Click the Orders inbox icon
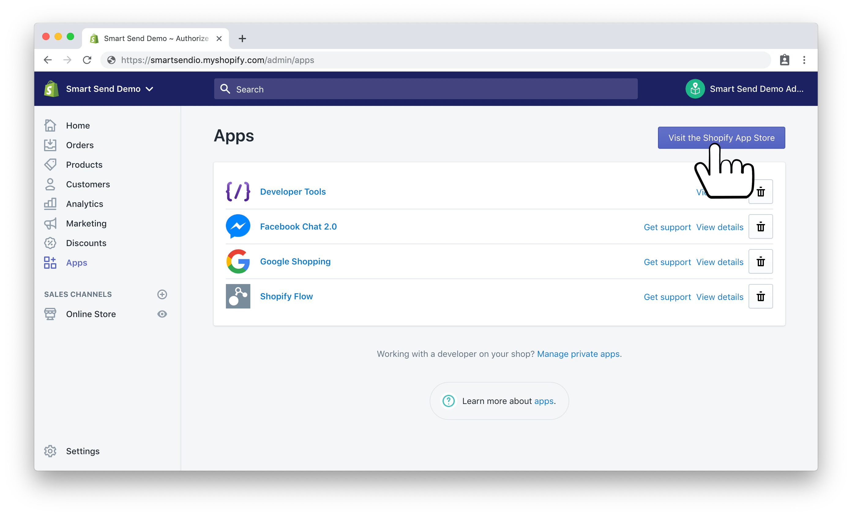The height and width of the screenshot is (516, 852). 50,145
